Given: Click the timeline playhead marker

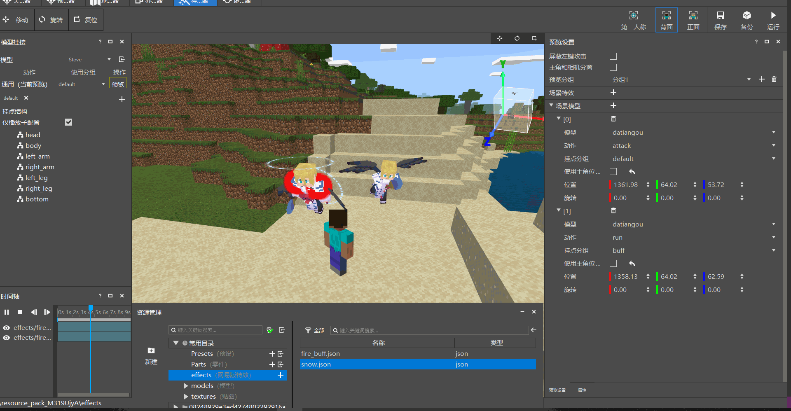Looking at the screenshot, I should click(x=91, y=308).
